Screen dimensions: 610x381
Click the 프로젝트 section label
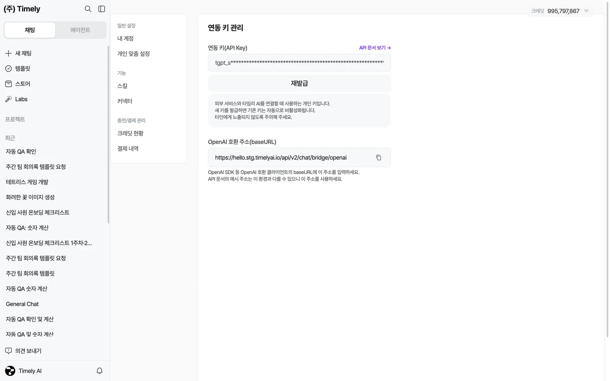click(x=15, y=119)
